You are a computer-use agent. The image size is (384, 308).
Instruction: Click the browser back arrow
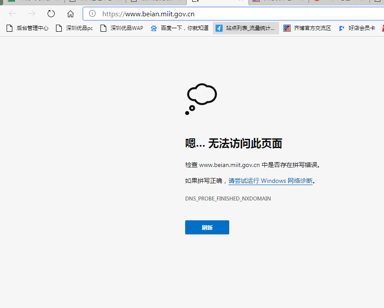(12, 14)
